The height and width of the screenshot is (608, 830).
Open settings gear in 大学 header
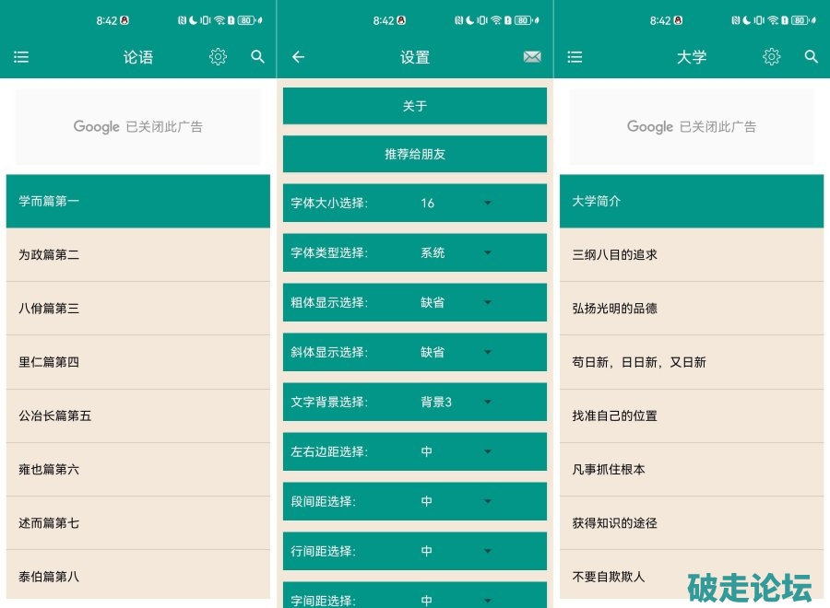[x=771, y=57]
